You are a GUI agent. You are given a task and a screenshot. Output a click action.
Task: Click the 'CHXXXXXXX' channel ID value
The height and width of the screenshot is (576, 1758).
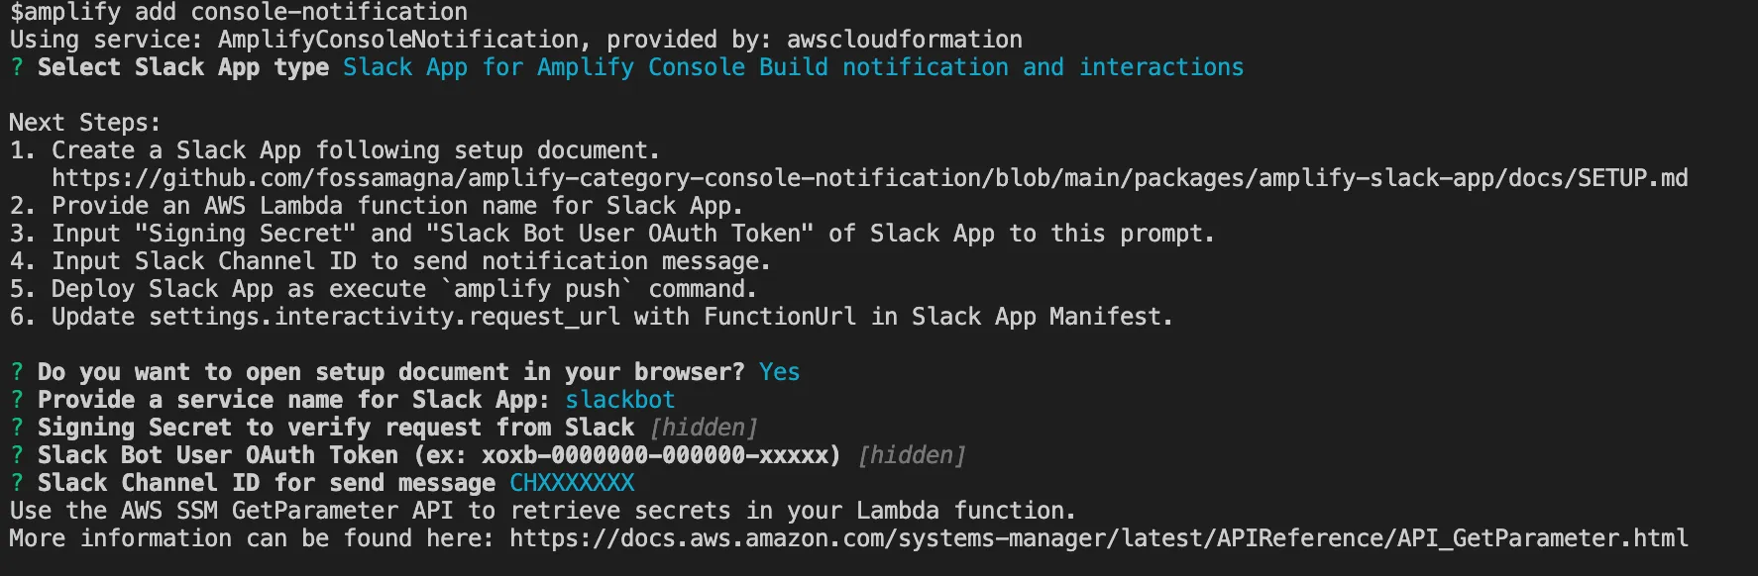click(572, 483)
